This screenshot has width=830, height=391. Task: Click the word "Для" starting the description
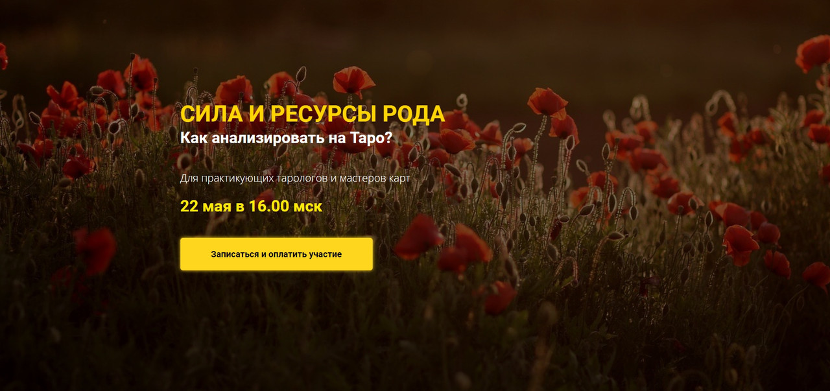point(189,178)
